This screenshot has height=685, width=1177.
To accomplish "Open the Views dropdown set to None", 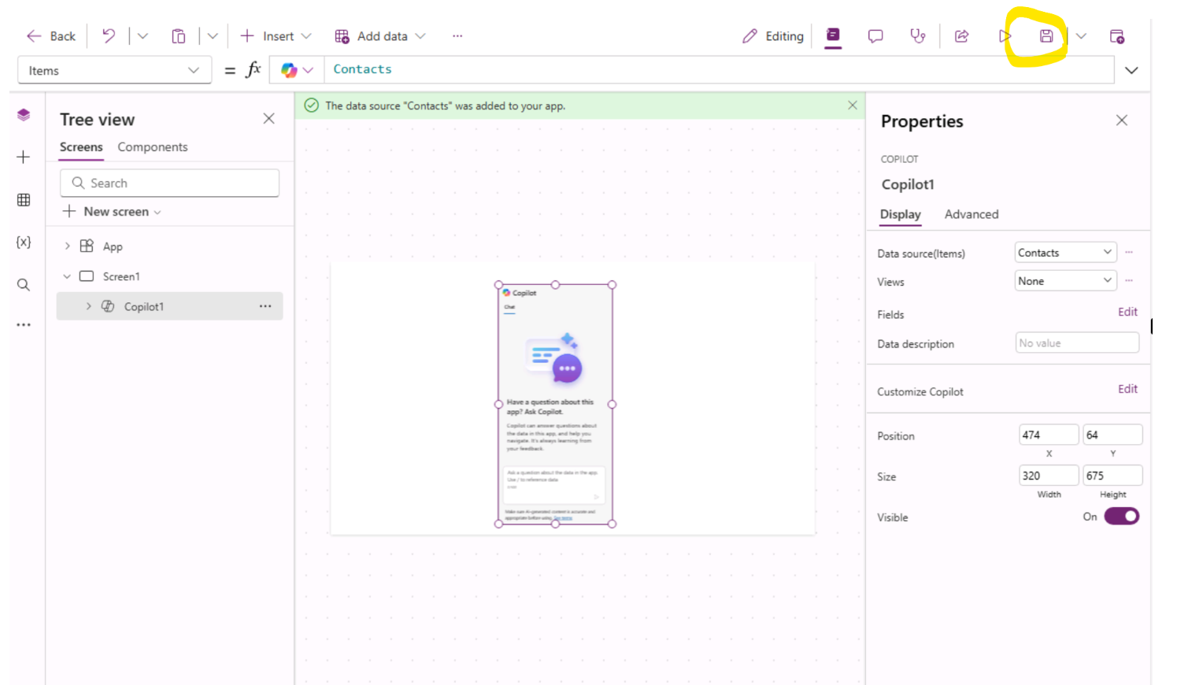I will [1064, 281].
